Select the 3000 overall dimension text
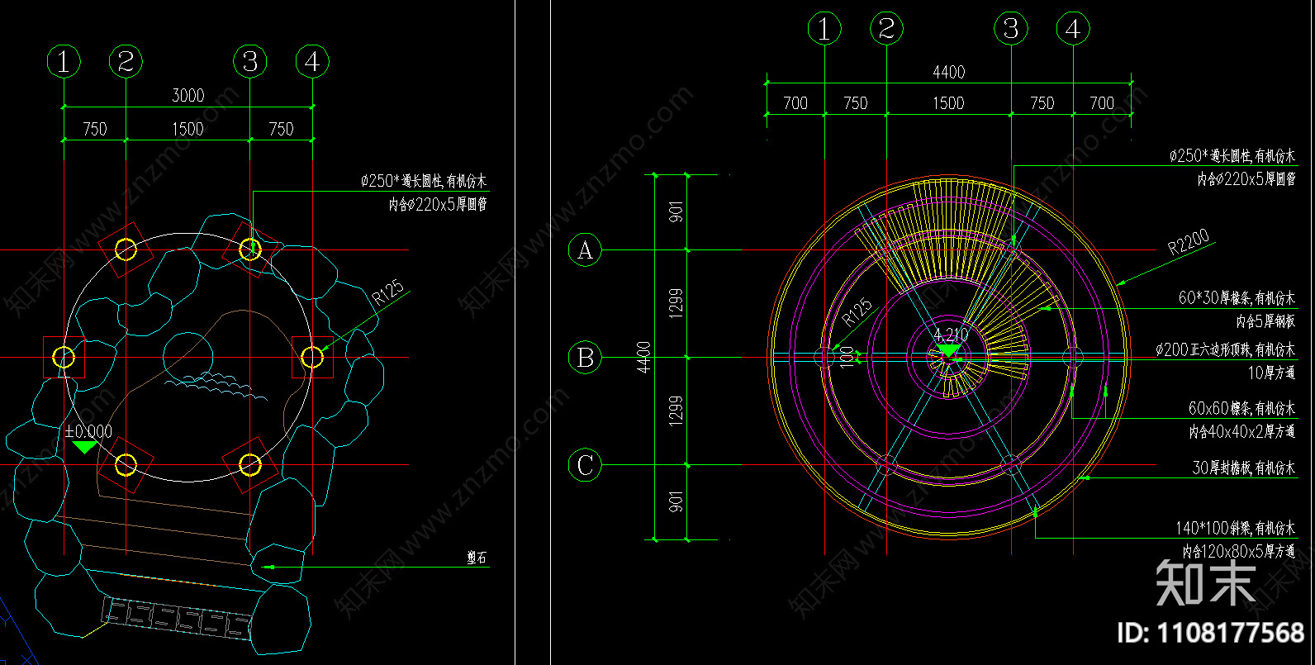1315x665 pixels. point(188,95)
